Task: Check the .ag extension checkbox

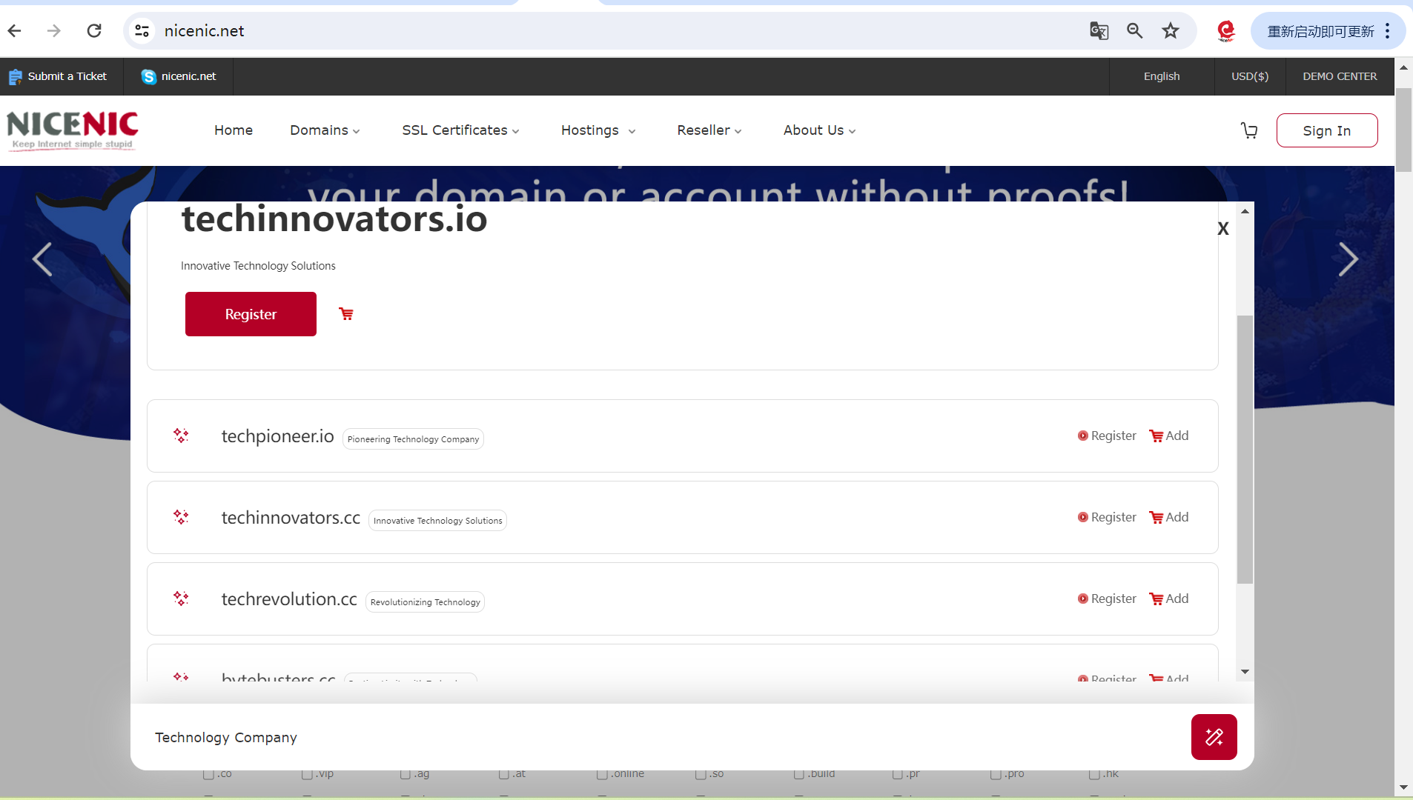Action: click(406, 774)
